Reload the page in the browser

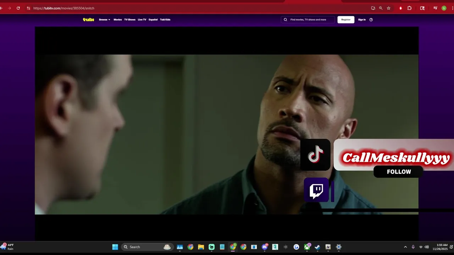tap(18, 8)
